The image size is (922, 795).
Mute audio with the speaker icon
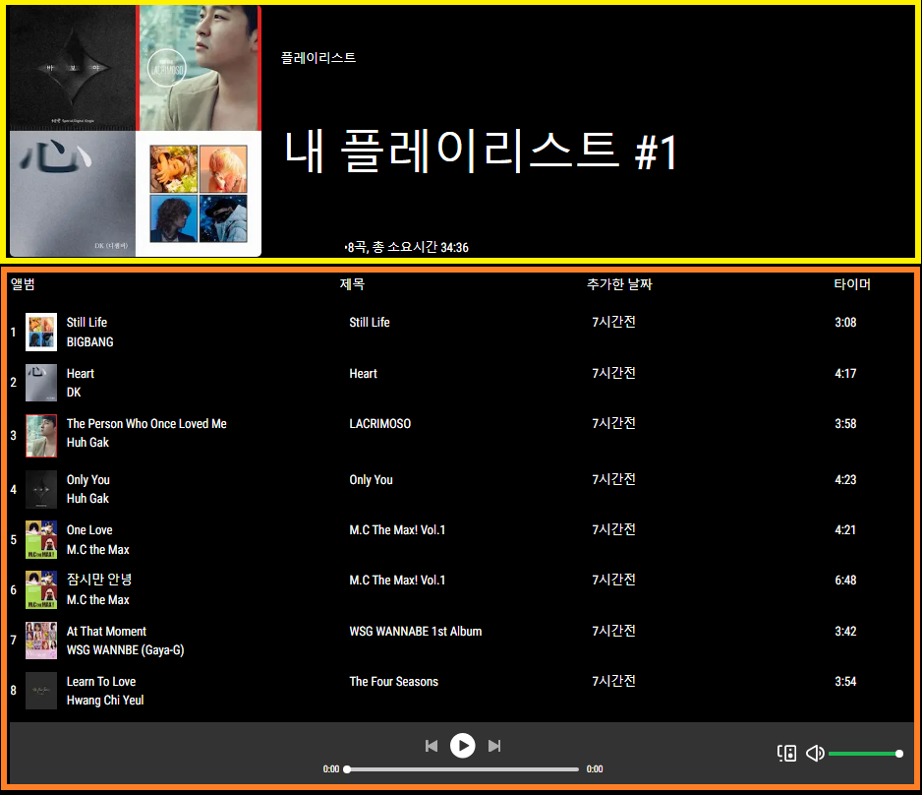click(x=815, y=754)
